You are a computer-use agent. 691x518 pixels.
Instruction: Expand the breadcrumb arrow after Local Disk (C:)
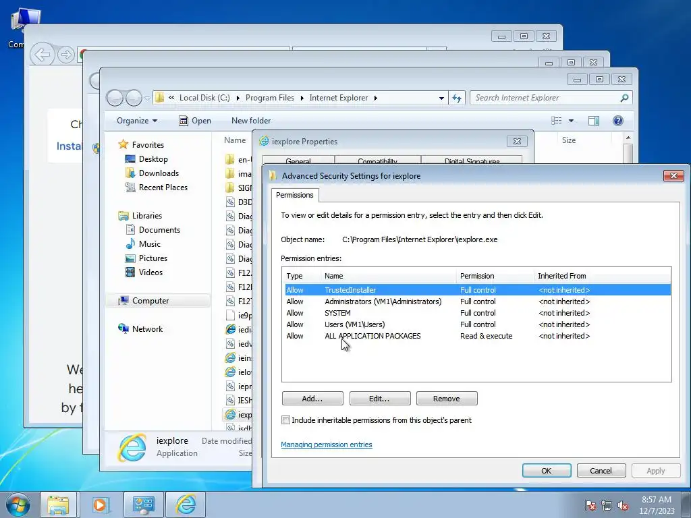coord(238,98)
